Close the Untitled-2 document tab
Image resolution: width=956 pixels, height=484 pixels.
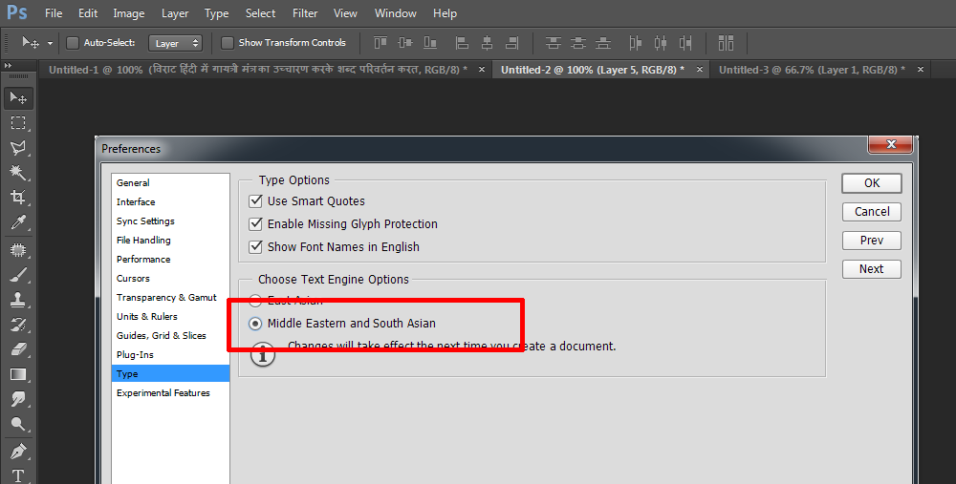(x=700, y=70)
